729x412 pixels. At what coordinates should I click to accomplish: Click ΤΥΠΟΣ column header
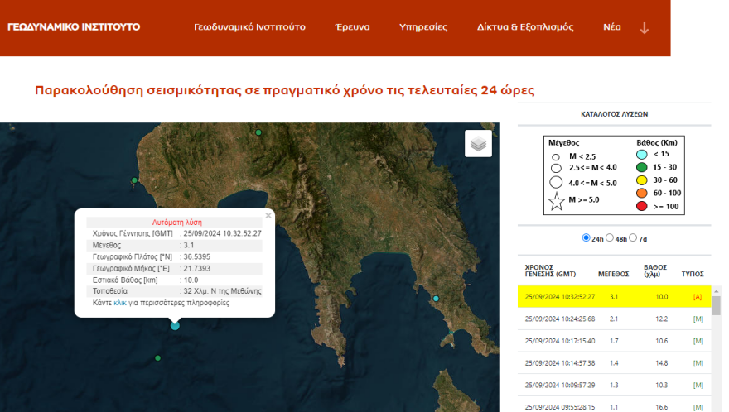click(x=693, y=274)
